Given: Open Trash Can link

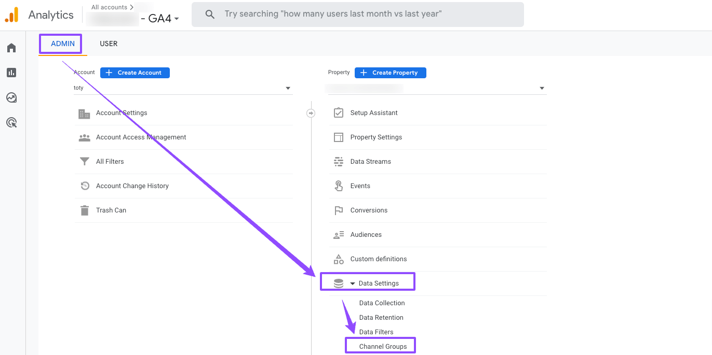Looking at the screenshot, I should (111, 210).
